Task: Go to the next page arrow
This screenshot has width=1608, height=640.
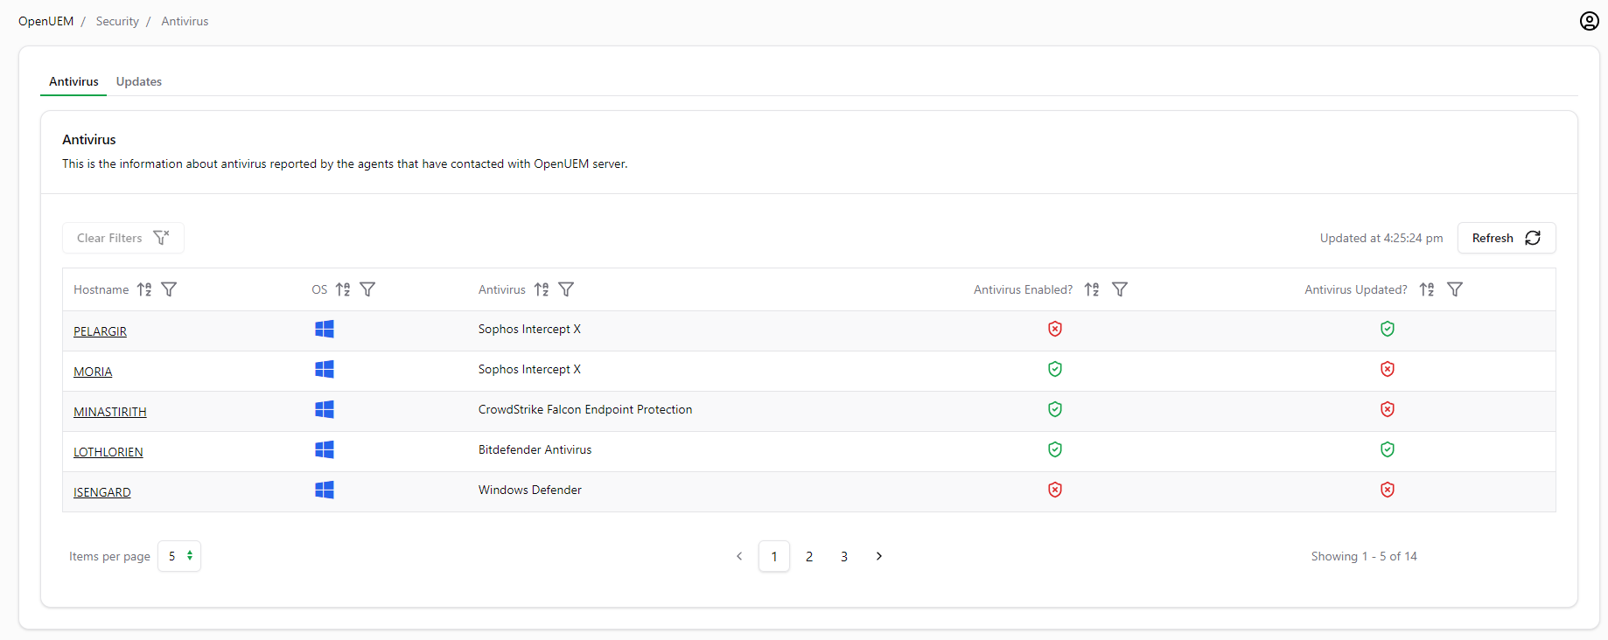Action: pos(879,556)
